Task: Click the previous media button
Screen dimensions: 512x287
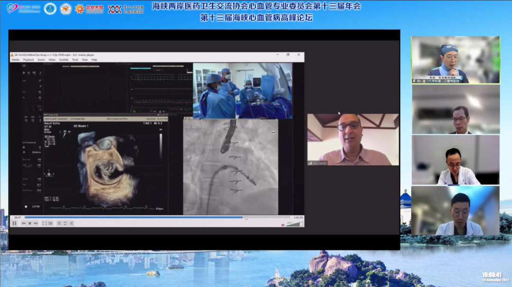Action: coord(24,223)
